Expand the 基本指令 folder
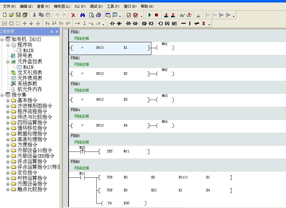 pyautogui.click(x=8, y=100)
